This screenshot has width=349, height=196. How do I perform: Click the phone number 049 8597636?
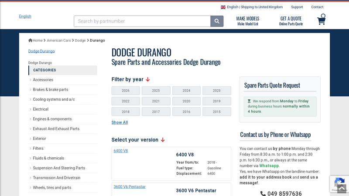click(284, 193)
